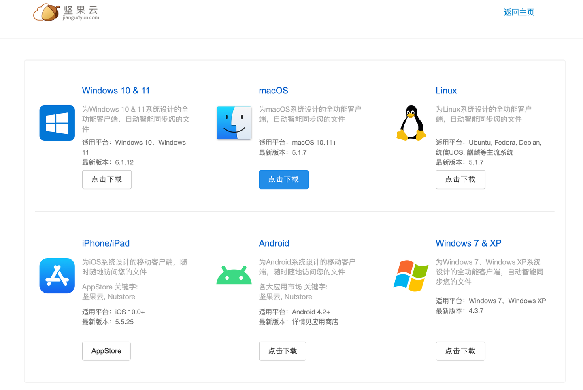The width and height of the screenshot is (583, 390).
Task: Open the Android heading link
Action: point(274,243)
